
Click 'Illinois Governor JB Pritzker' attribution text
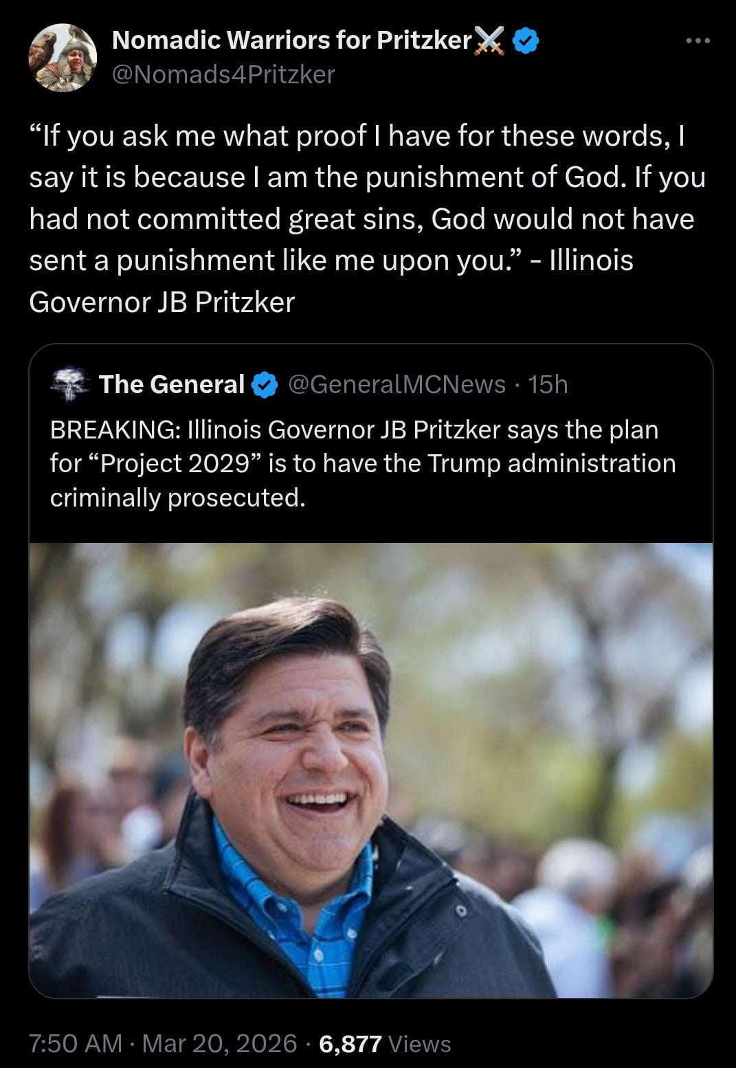(x=161, y=302)
